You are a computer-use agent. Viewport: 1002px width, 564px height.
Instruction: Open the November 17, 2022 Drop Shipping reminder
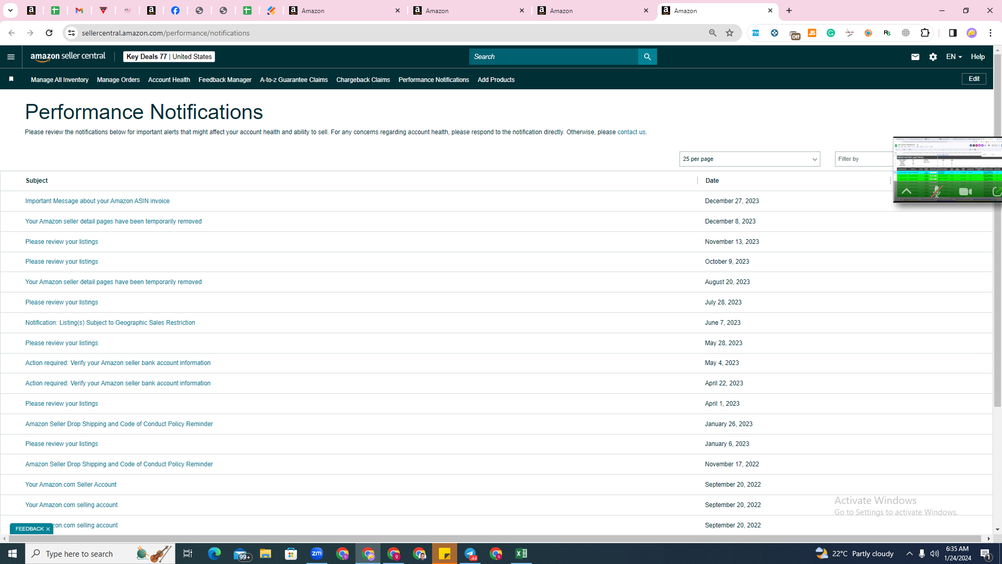point(119,464)
